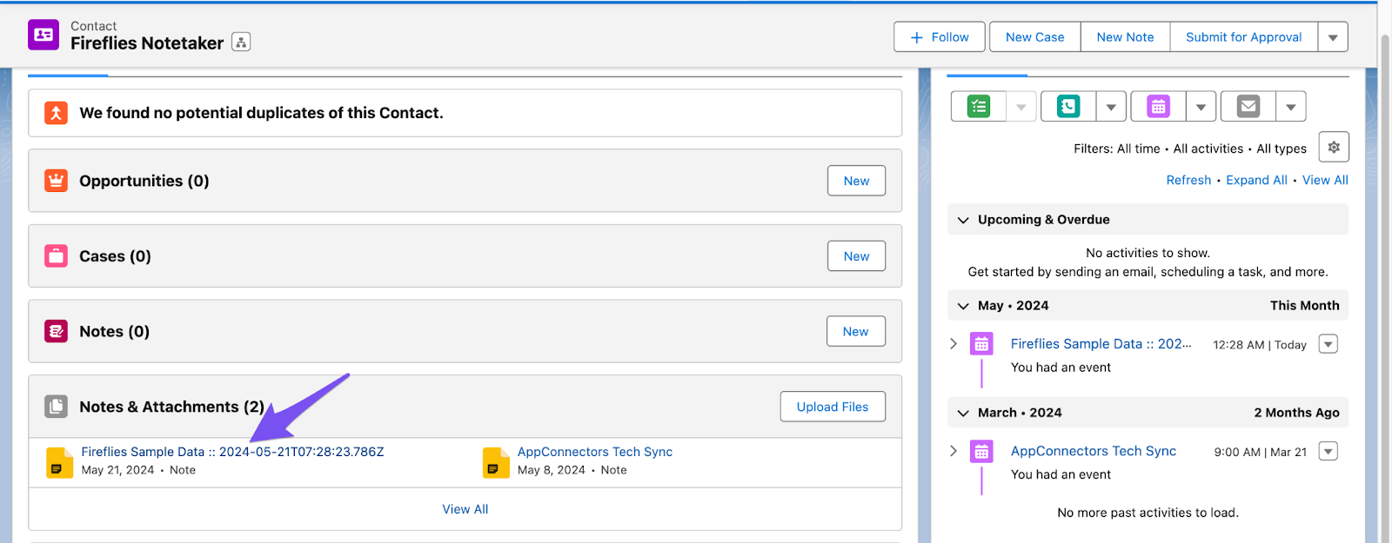Expand the AppConnectors Tech Sync event details
The height and width of the screenshot is (543, 1392).
954,451
